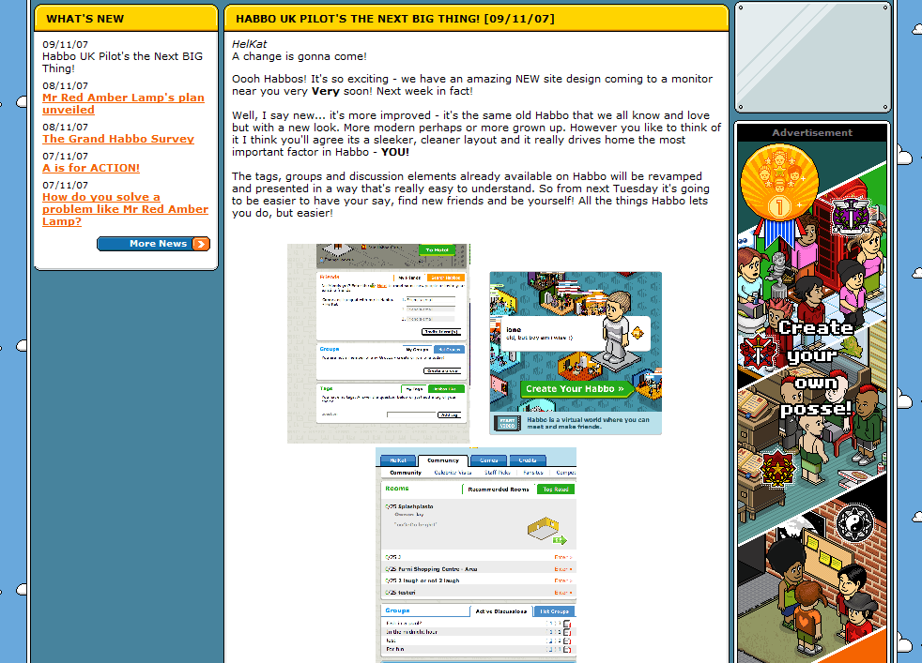
Task: Click the Start Video icon in Habbo image
Action: (507, 423)
